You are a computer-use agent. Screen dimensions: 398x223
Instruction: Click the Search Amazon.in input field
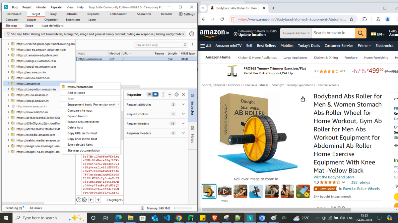[333, 33]
